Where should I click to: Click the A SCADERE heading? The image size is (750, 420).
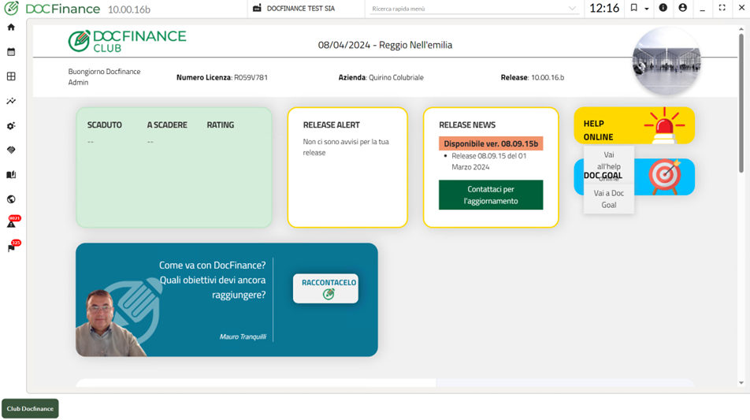167,125
